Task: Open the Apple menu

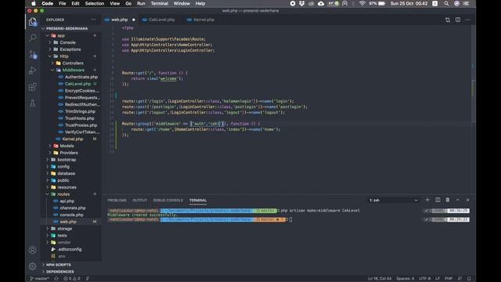Action: point(33,3)
